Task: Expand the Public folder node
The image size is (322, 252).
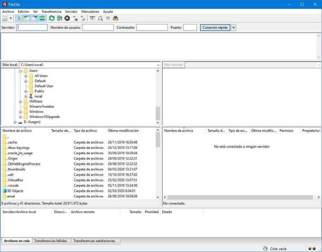Action: point(26,92)
